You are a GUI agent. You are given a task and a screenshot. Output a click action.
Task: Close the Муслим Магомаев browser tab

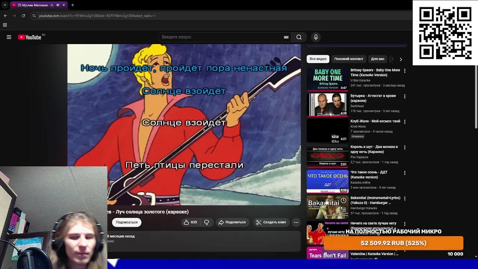coord(63,5)
